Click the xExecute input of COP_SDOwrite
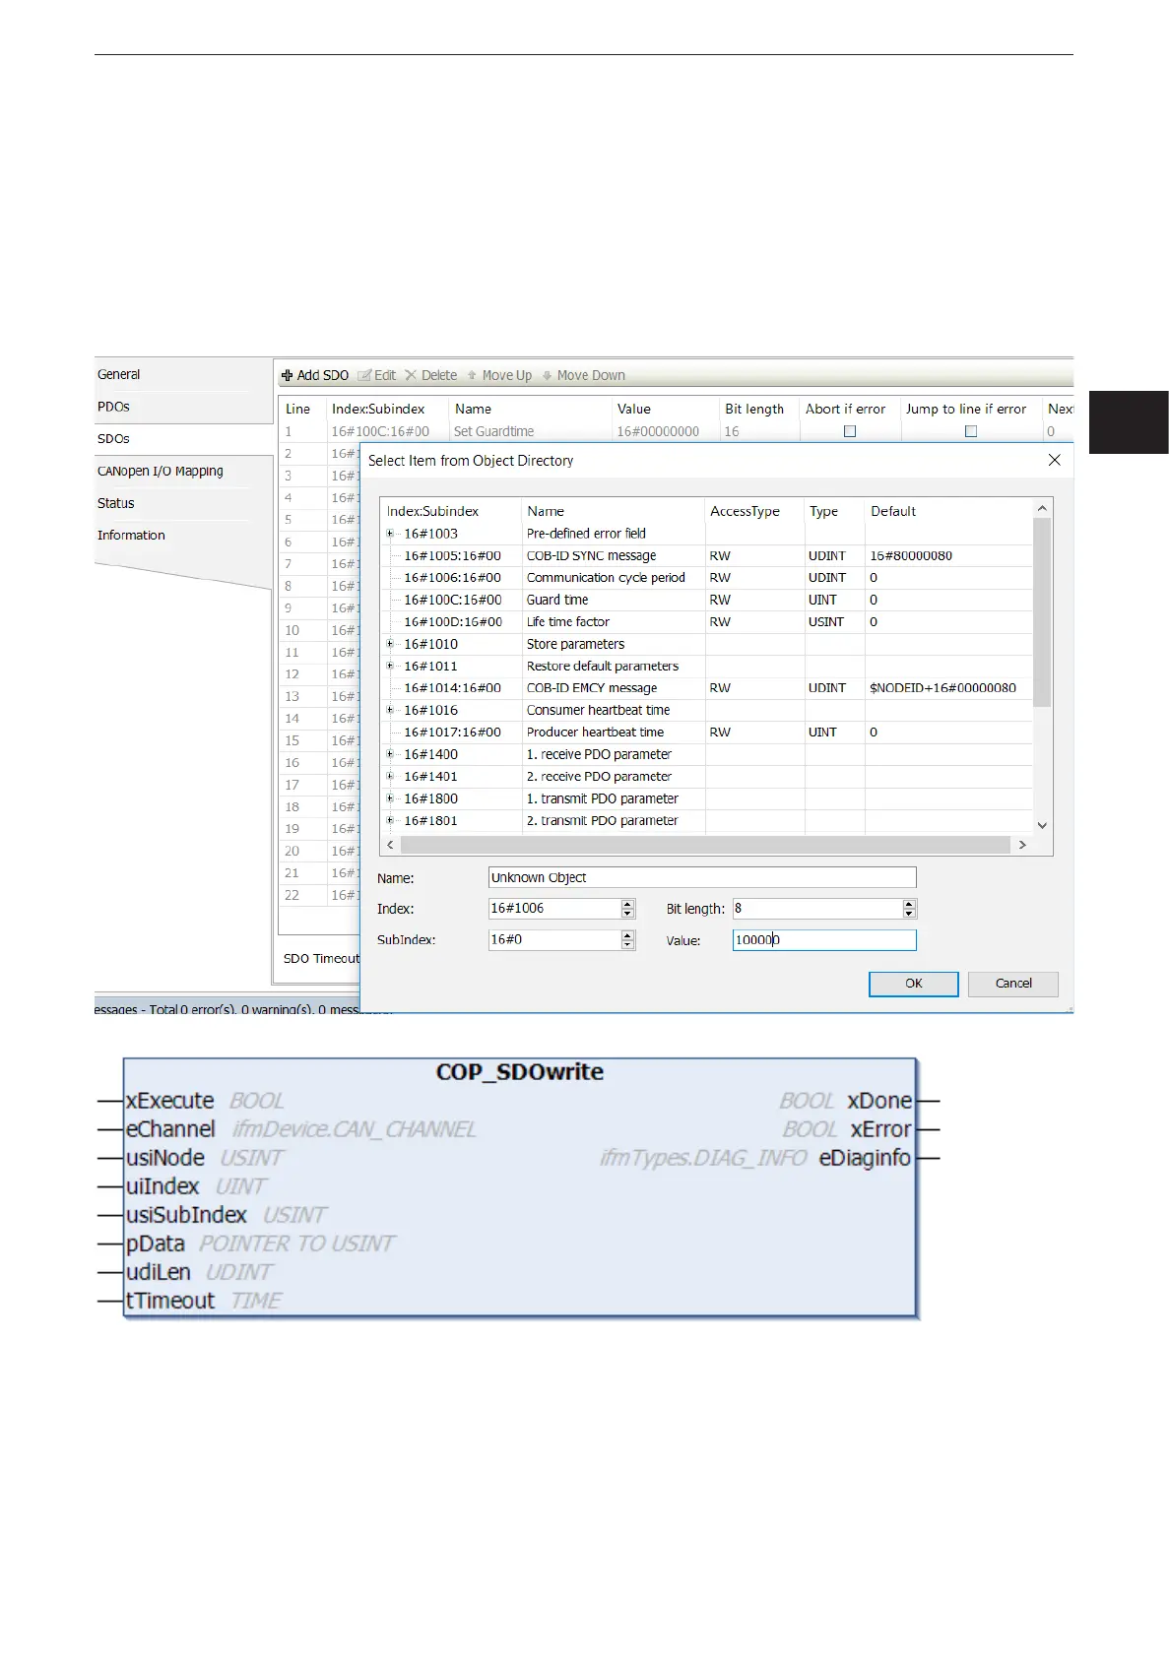This screenshot has height=1658, width=1169. tap(169, 1101)
